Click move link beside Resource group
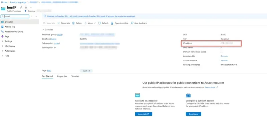The height and width of the screenshot is (121, 267). (x=60, y=34)
